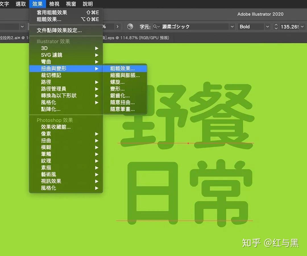
Task: Click the 源柔ゴシック font name field
Action: pos(195,26)
